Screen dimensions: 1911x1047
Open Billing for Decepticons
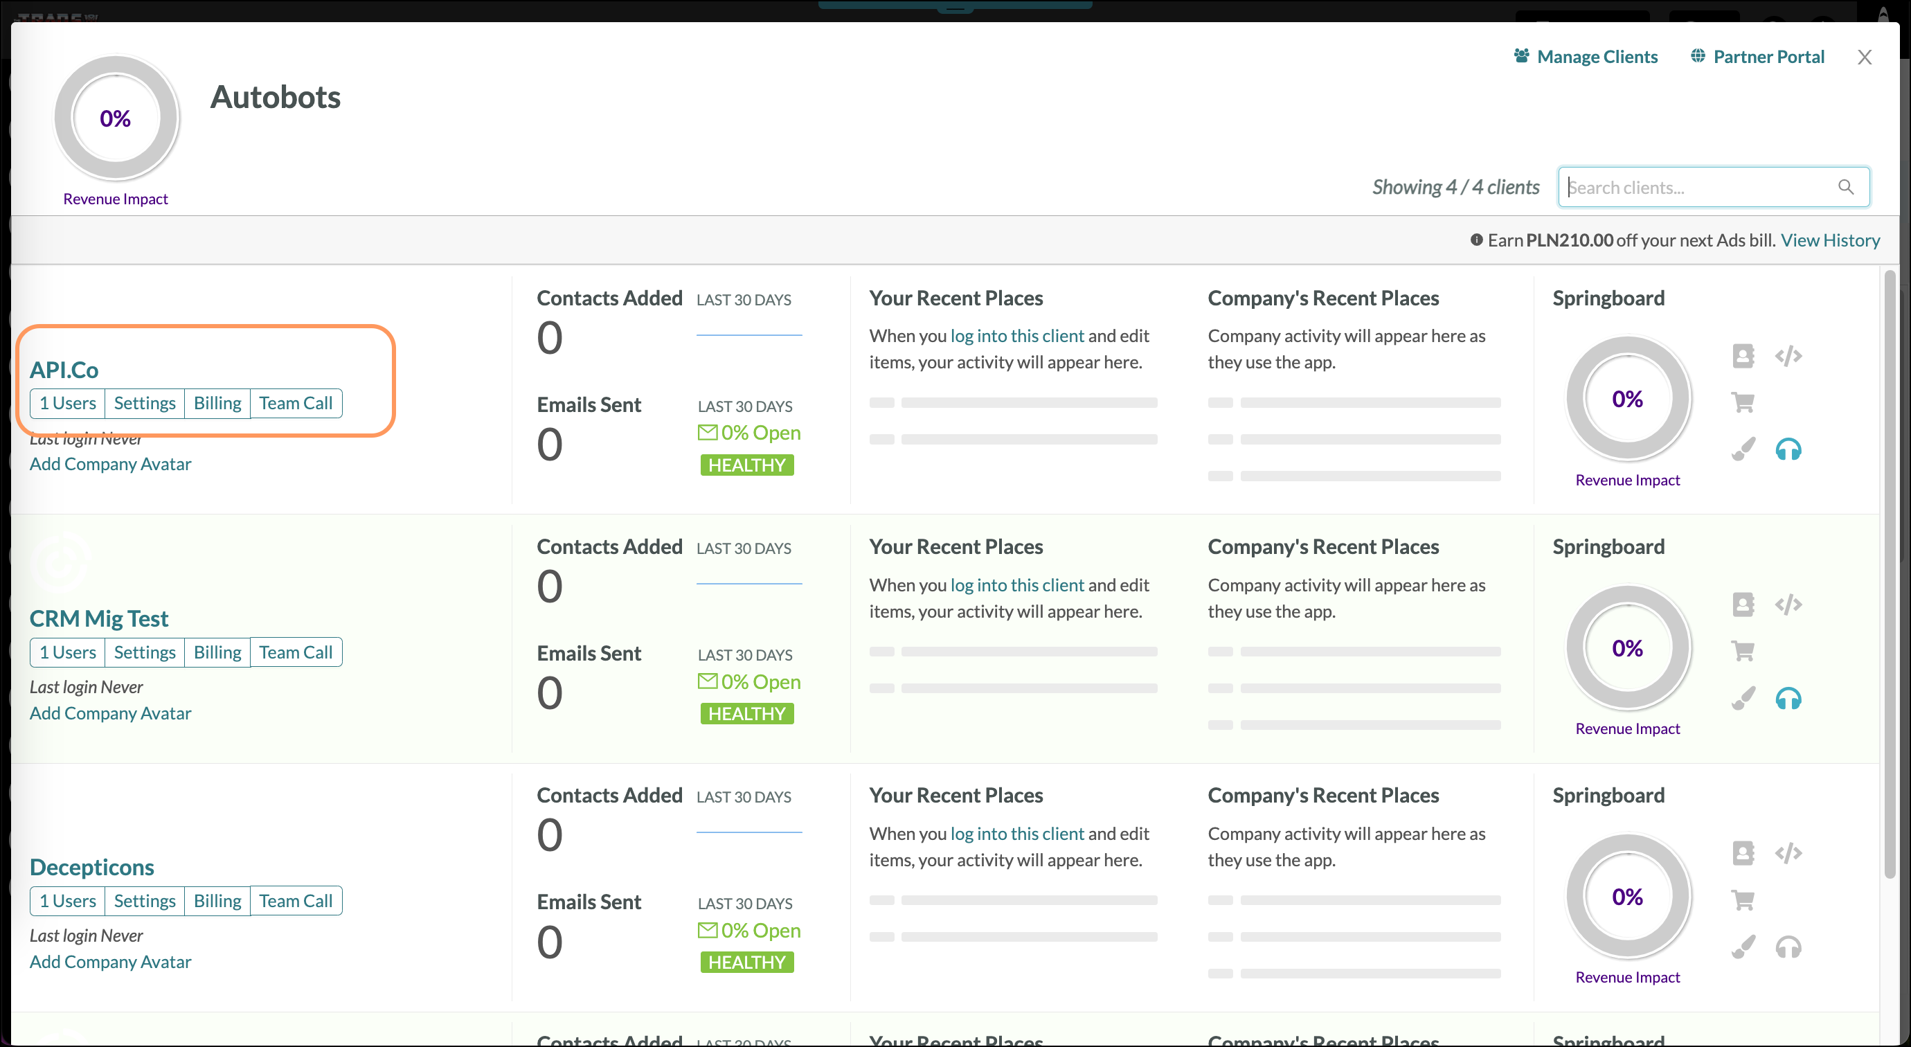(x=217, y=901)
